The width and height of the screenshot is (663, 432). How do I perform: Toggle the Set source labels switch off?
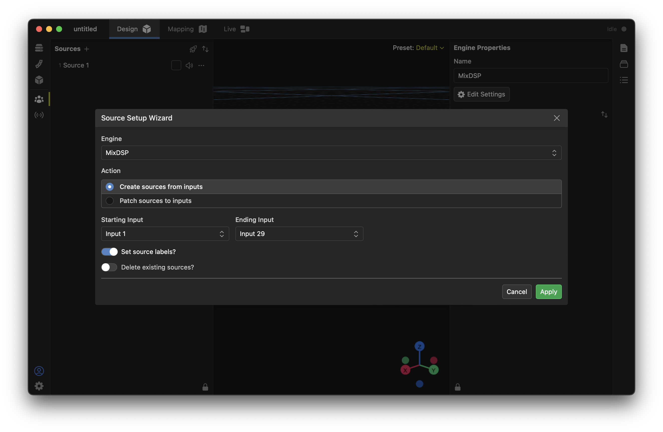(109, 252)
